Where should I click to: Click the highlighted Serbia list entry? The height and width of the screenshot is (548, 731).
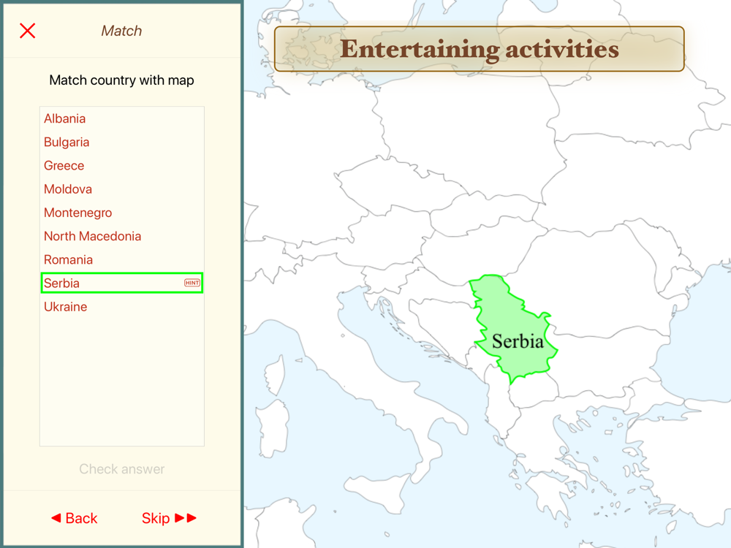click(122, 283)
